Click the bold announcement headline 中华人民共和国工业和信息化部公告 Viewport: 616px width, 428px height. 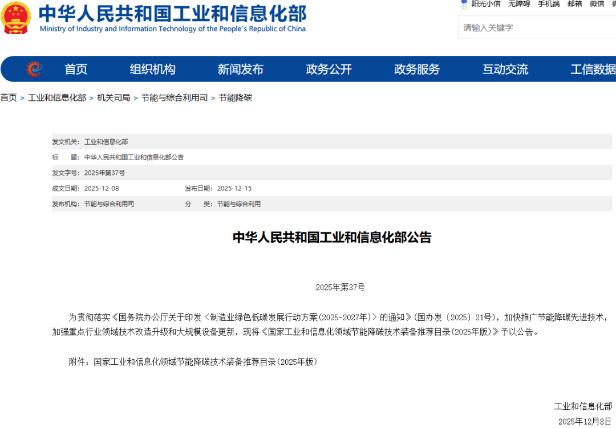point(332,237)
